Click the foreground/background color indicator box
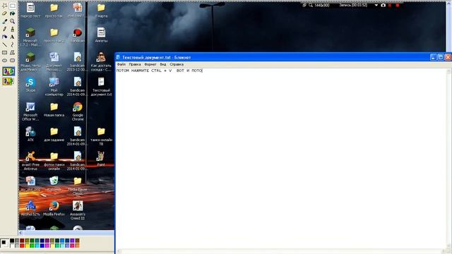The image size is (452, 254). pos(4,243)
